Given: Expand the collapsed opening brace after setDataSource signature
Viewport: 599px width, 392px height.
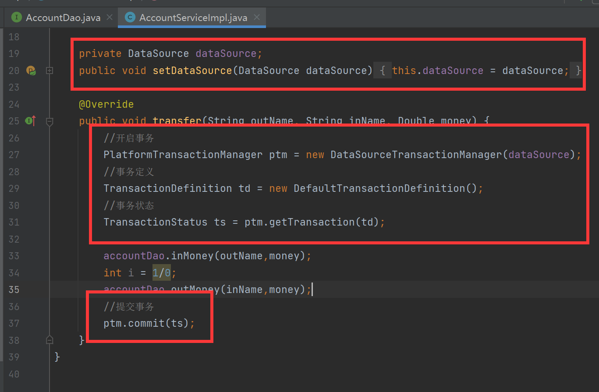Looking at the screenshot, I should (383, 71).
